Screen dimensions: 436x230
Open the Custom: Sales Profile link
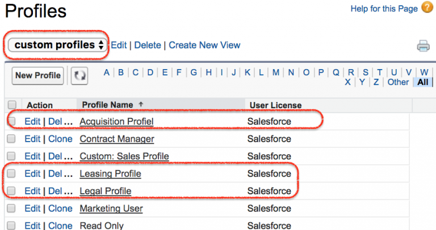(x=124, y=156)
